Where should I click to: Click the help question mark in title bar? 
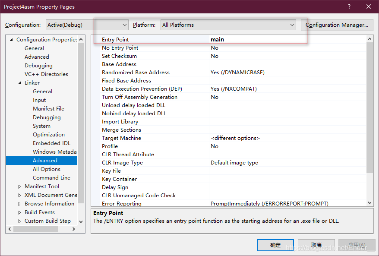[349, 6]
